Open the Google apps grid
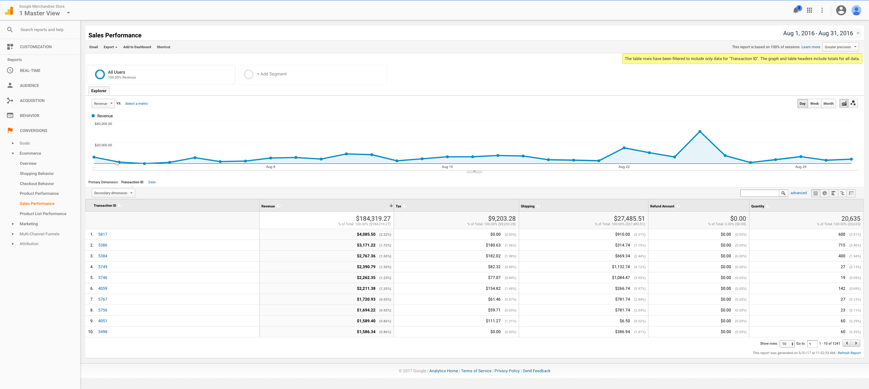The image size is (869, 389). click(809, 10)
